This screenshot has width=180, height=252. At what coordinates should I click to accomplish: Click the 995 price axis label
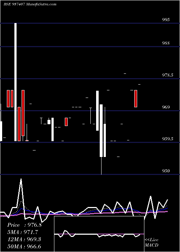tap(166, 20)
